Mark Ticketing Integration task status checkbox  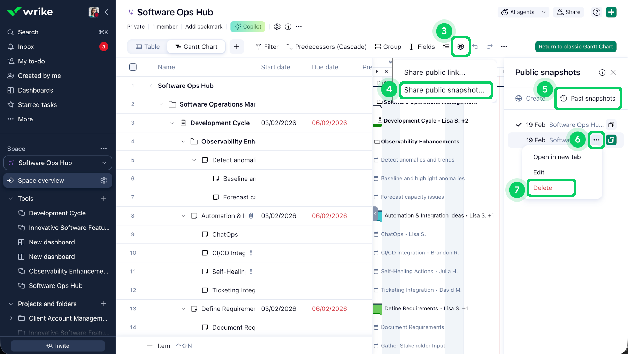(205, 290)
